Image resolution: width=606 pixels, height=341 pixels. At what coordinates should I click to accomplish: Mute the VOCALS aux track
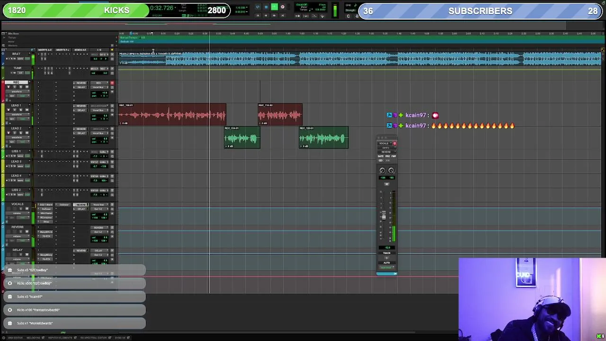pos(27,209)
